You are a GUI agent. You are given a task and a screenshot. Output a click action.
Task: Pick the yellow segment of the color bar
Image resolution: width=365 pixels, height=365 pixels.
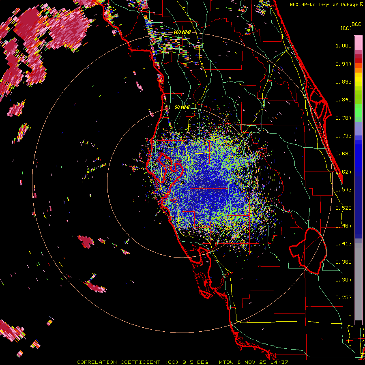point(358,80)
